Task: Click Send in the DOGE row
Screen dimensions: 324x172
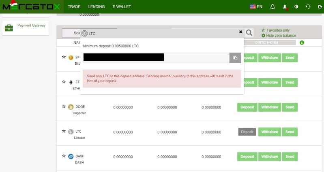Action: (x=290, y=107)
